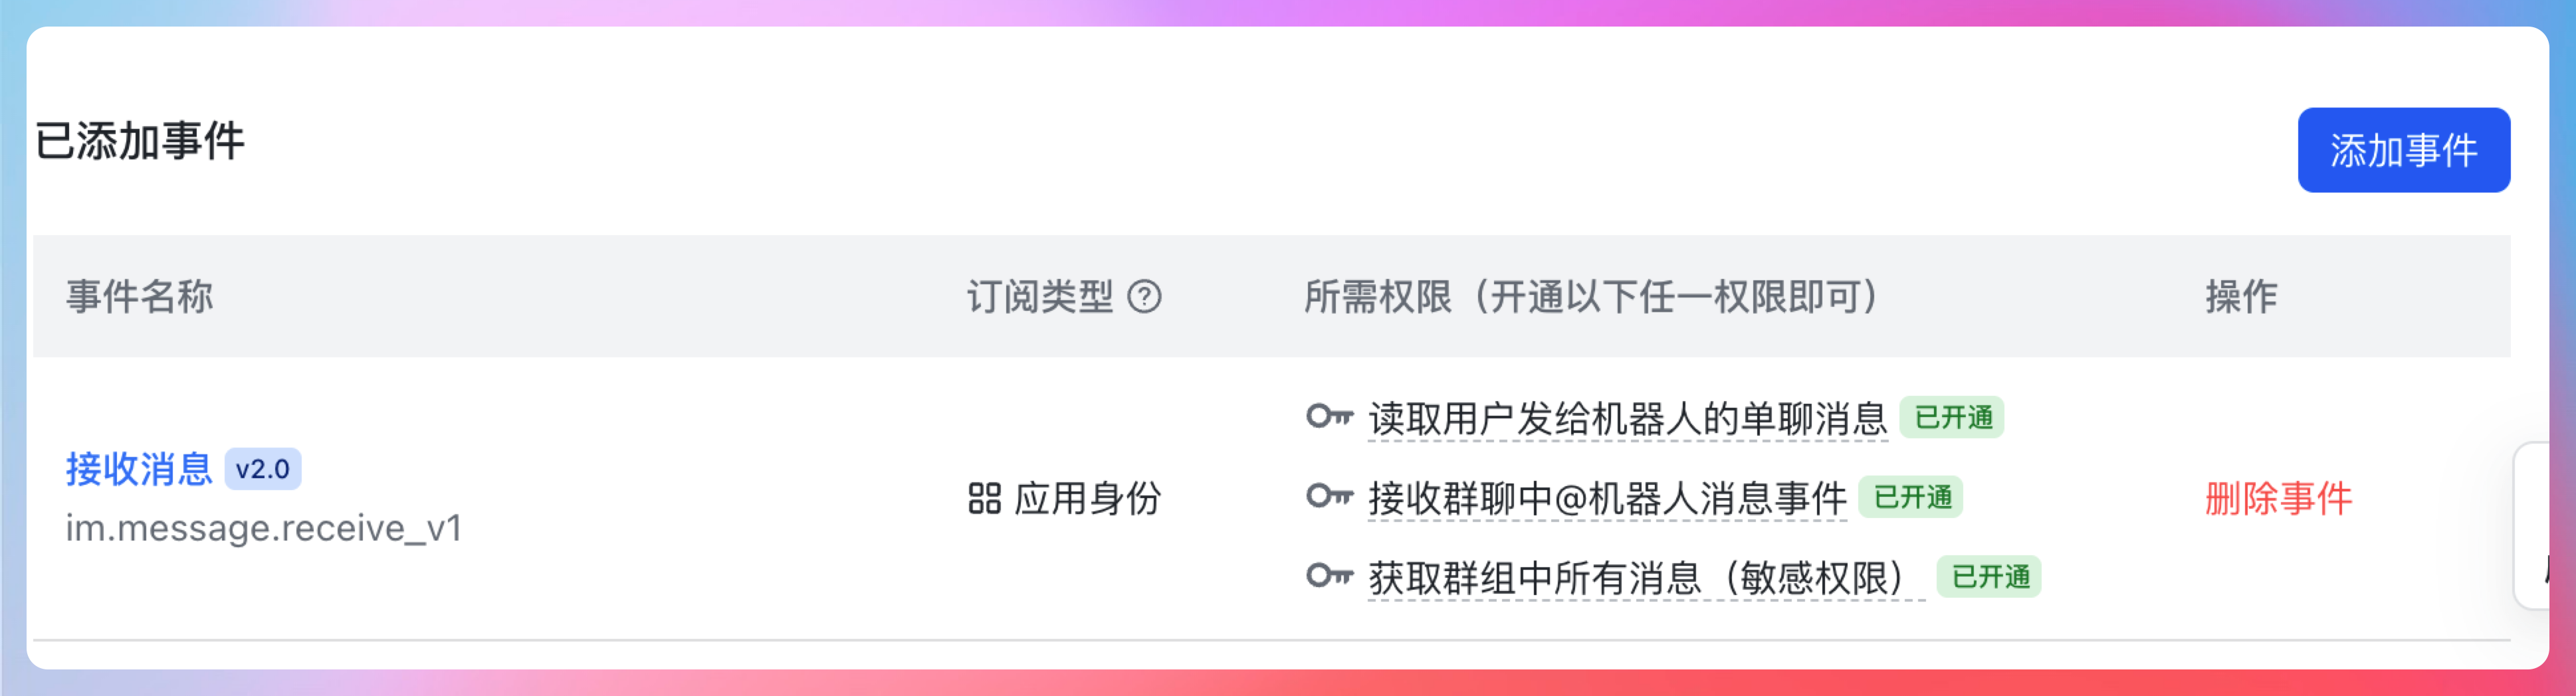Click key icon beside 获取群组中所有消息
This screenshot has height=696, width=2576.
click(1329, 576)
